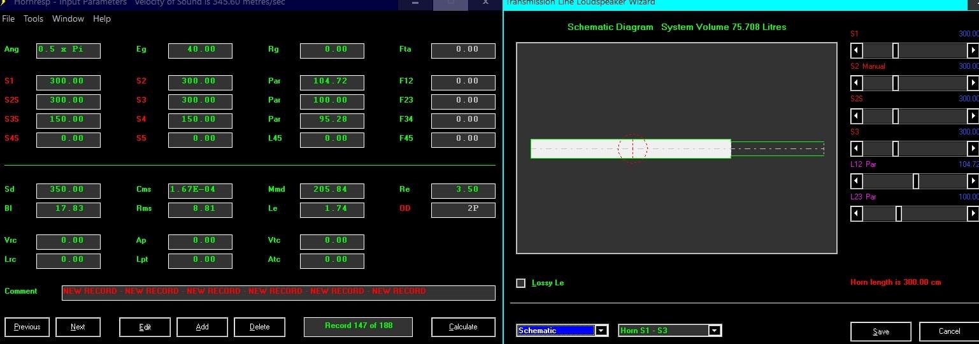This screenshot has height=344, width=979.
Task: Click the Atc input field
Action: [332, 261]
